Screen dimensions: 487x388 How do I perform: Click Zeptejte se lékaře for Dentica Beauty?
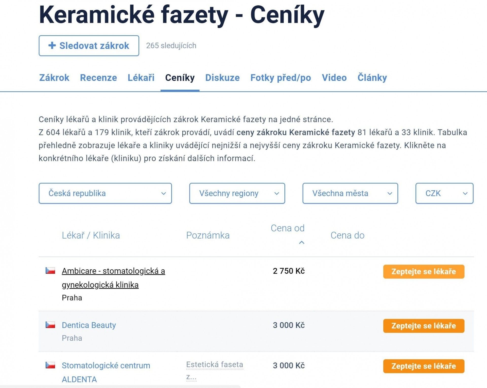[424, 326]
